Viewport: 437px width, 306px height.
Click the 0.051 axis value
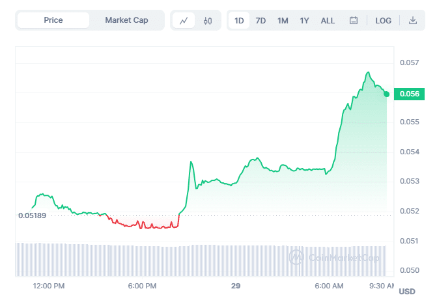[x=410, y=241]
